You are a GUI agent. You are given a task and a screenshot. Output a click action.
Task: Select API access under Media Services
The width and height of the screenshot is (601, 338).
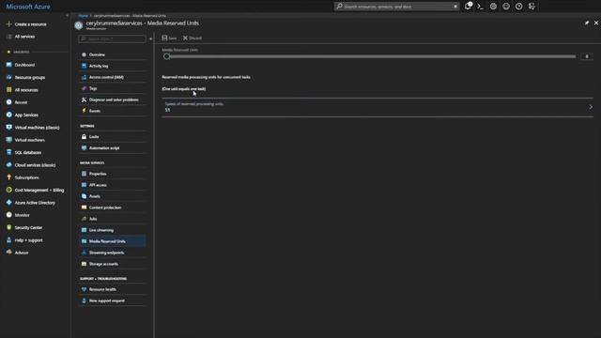point(112,185)
